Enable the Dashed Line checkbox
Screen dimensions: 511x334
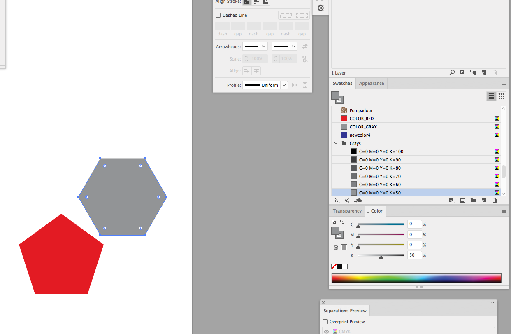pyautogui.click(x=218, y=15)
